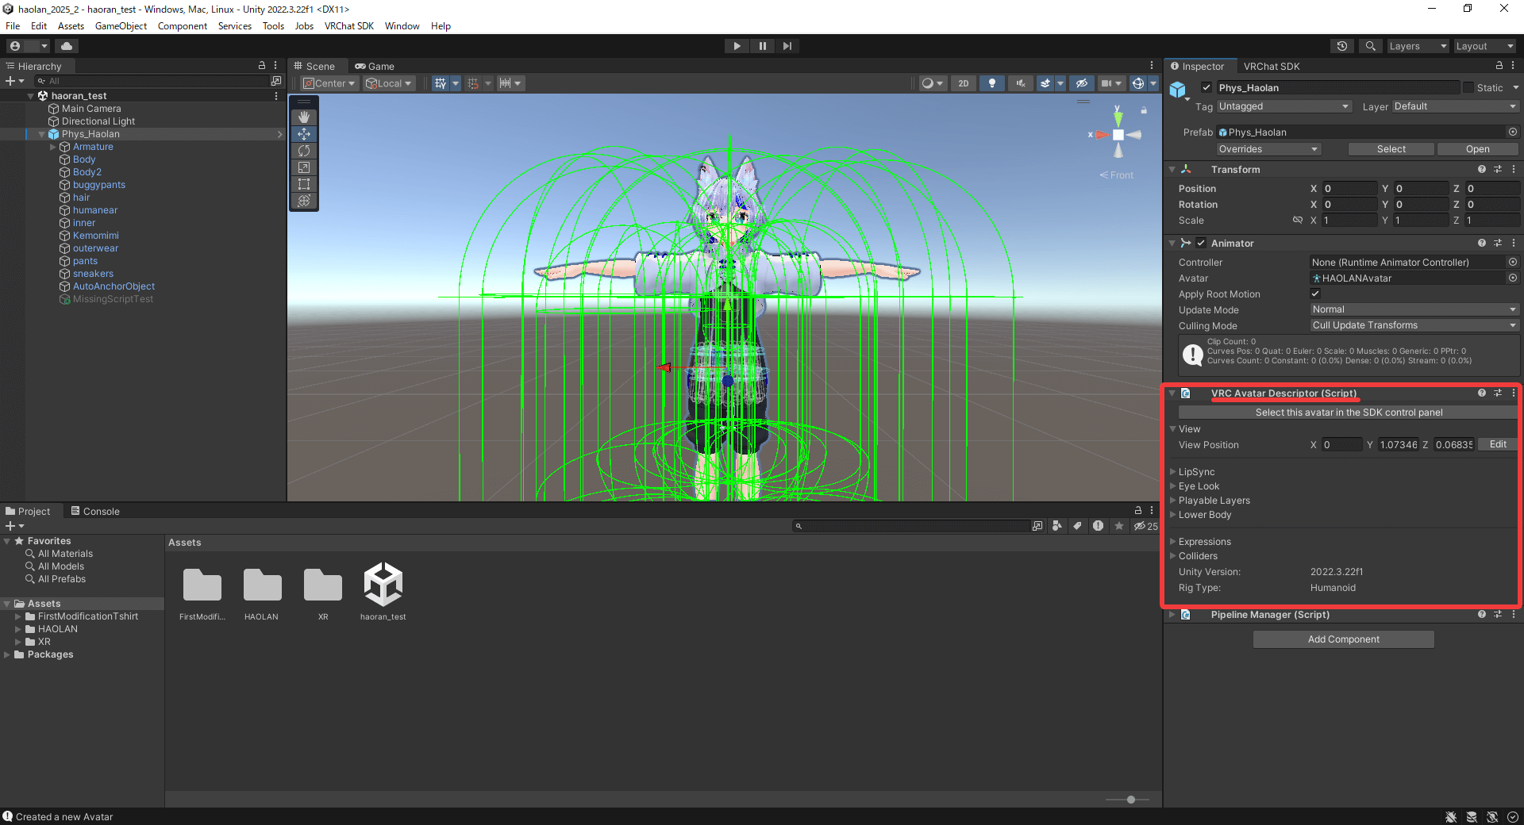Open the Layer Default dropdown

tap(1455, 106)
